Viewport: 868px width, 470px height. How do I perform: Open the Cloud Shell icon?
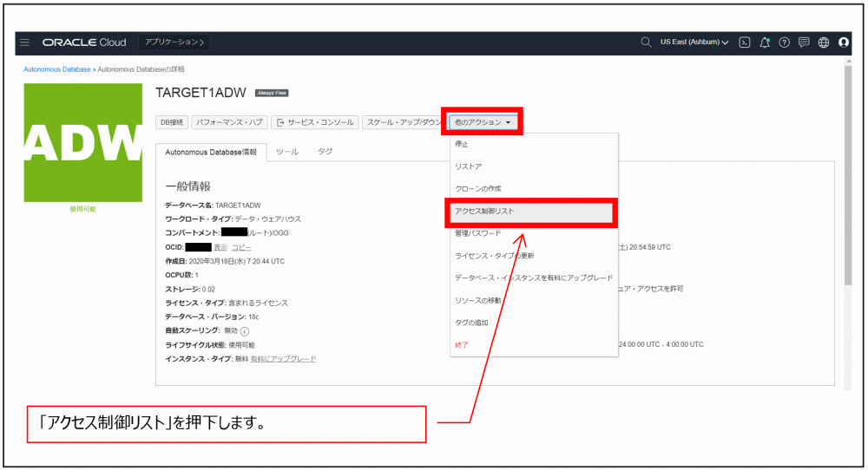(745, 42)
